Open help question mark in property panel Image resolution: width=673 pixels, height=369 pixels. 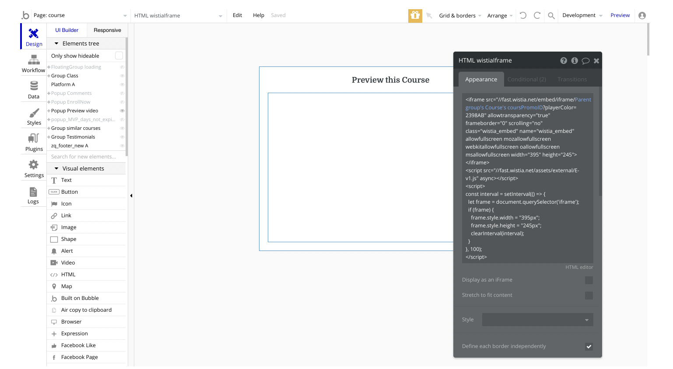tap(564, 61)
